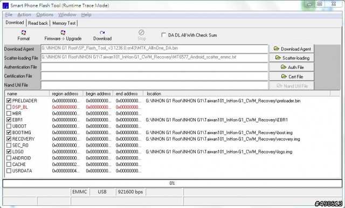345x208 pixels.
Task: Open the Help menu
Action: 86,15
